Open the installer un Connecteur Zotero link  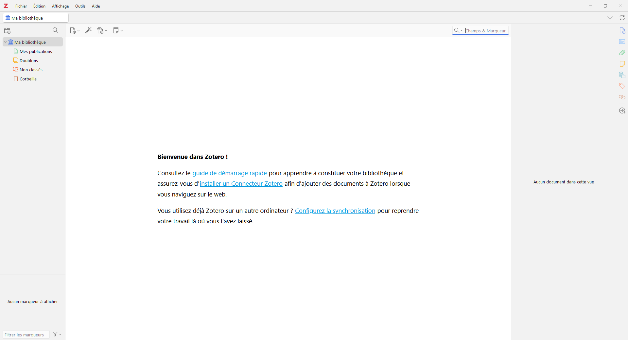(x=241, y=184)
